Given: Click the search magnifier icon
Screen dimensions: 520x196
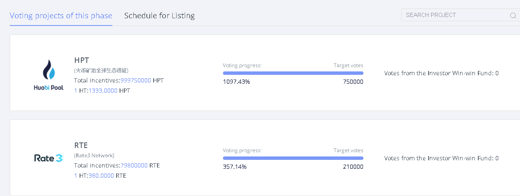Looking at the screenshot, I should click(x=513, y=16).
